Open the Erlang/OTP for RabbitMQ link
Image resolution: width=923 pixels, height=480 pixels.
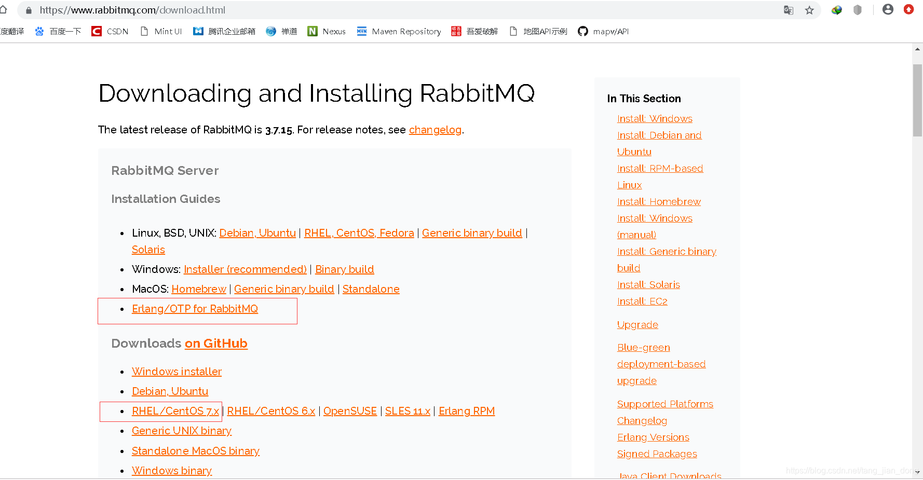tap(195, 309)
